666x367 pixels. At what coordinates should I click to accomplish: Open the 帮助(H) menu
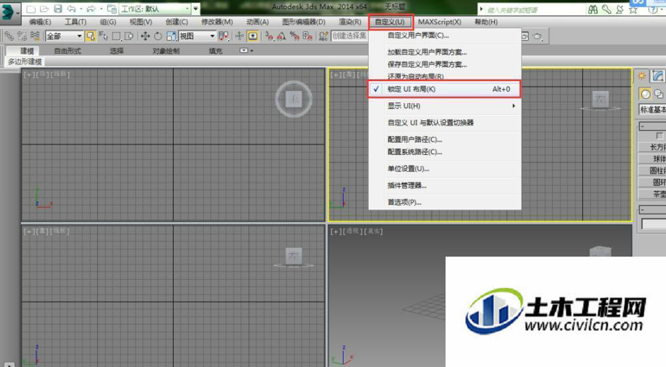click(x=486, y=22)
